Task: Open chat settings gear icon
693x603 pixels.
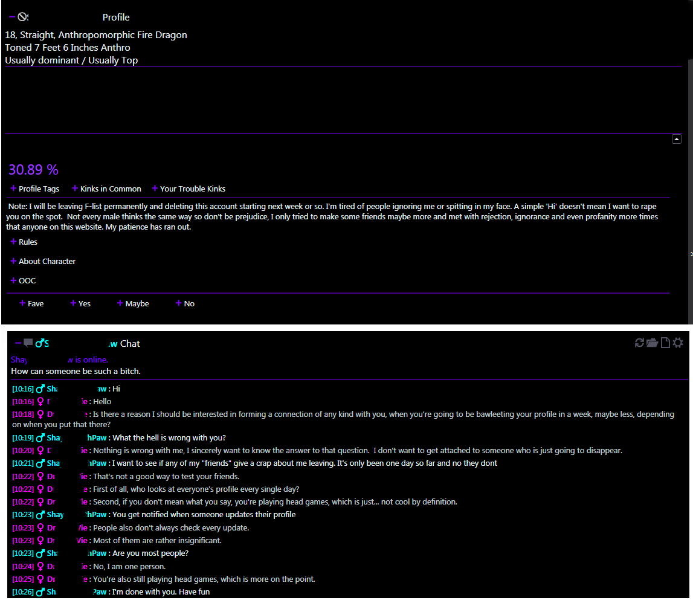Action: click(678, 343)
